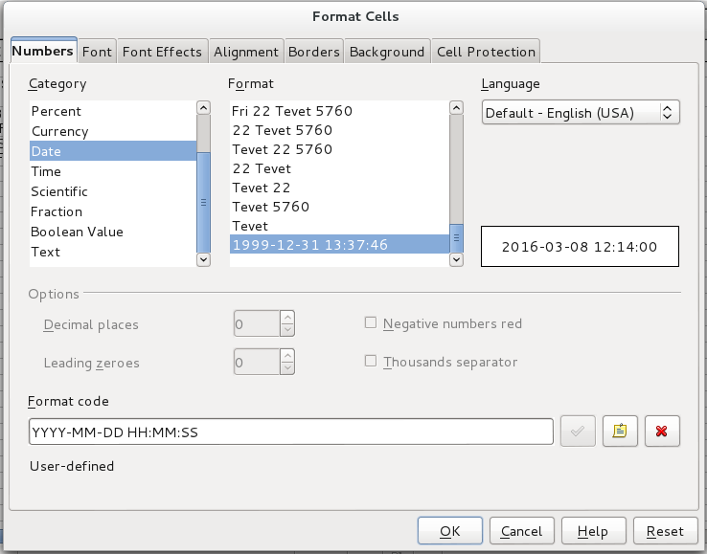Choose the 'Fri 22 Tevet 5760' format
Image resolution: width=707 pixels, height=554 pixels.
tap(292, 111)
